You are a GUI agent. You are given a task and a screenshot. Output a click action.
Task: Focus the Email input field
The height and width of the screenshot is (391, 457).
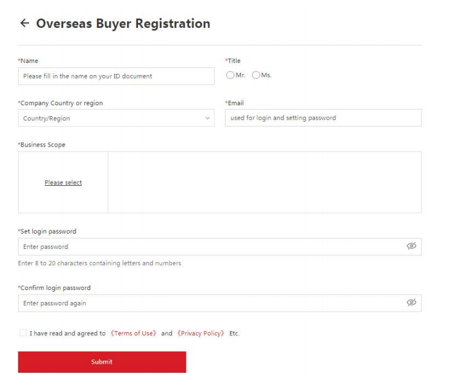(323, 118)
